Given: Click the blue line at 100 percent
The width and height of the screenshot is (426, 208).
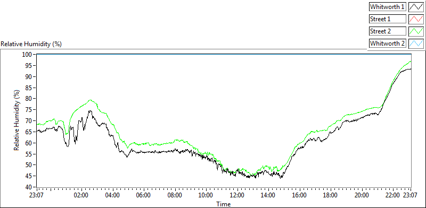Looking at the screenshot, I should tap(224, 54).
